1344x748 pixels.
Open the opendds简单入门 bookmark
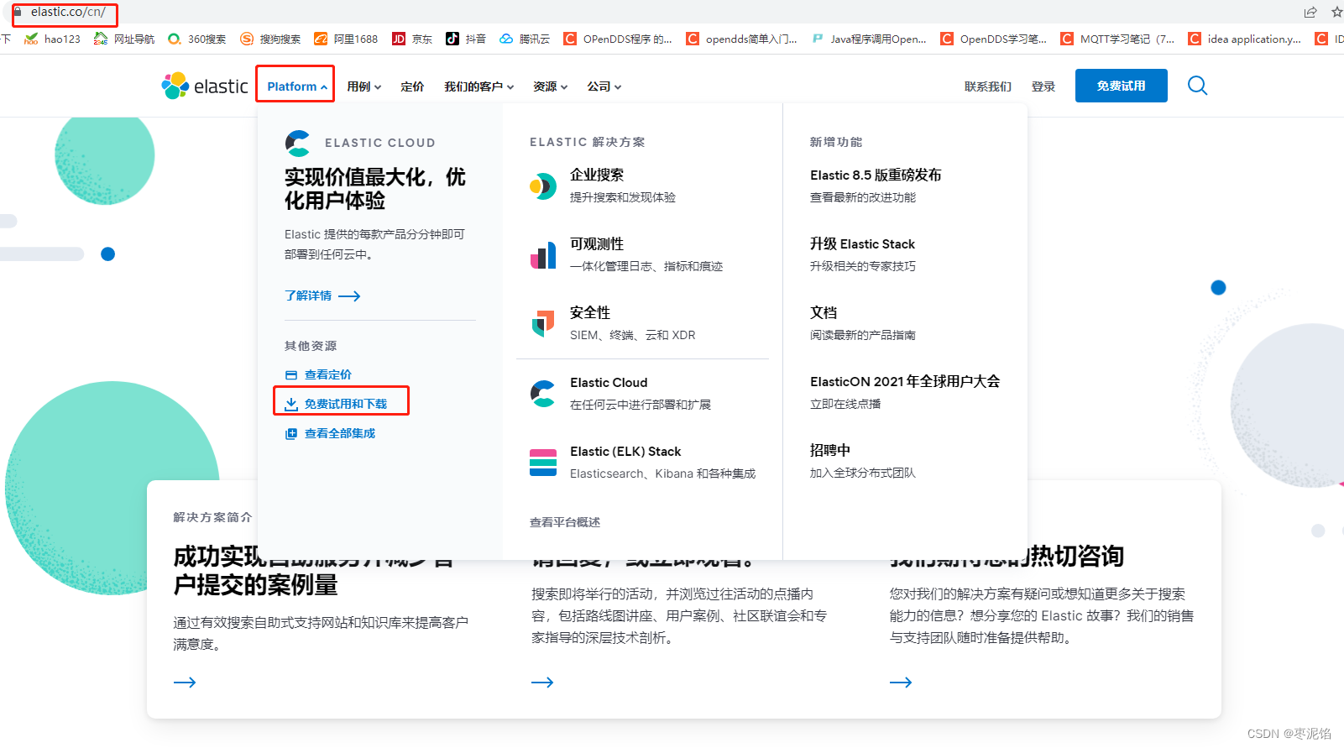(x=742, y=39)
